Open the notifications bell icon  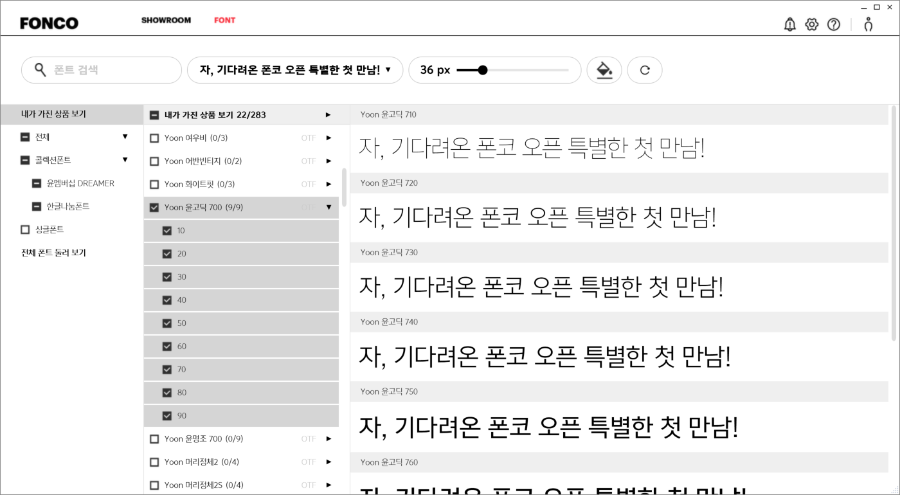pyautogui.click(x=790, y=24)
